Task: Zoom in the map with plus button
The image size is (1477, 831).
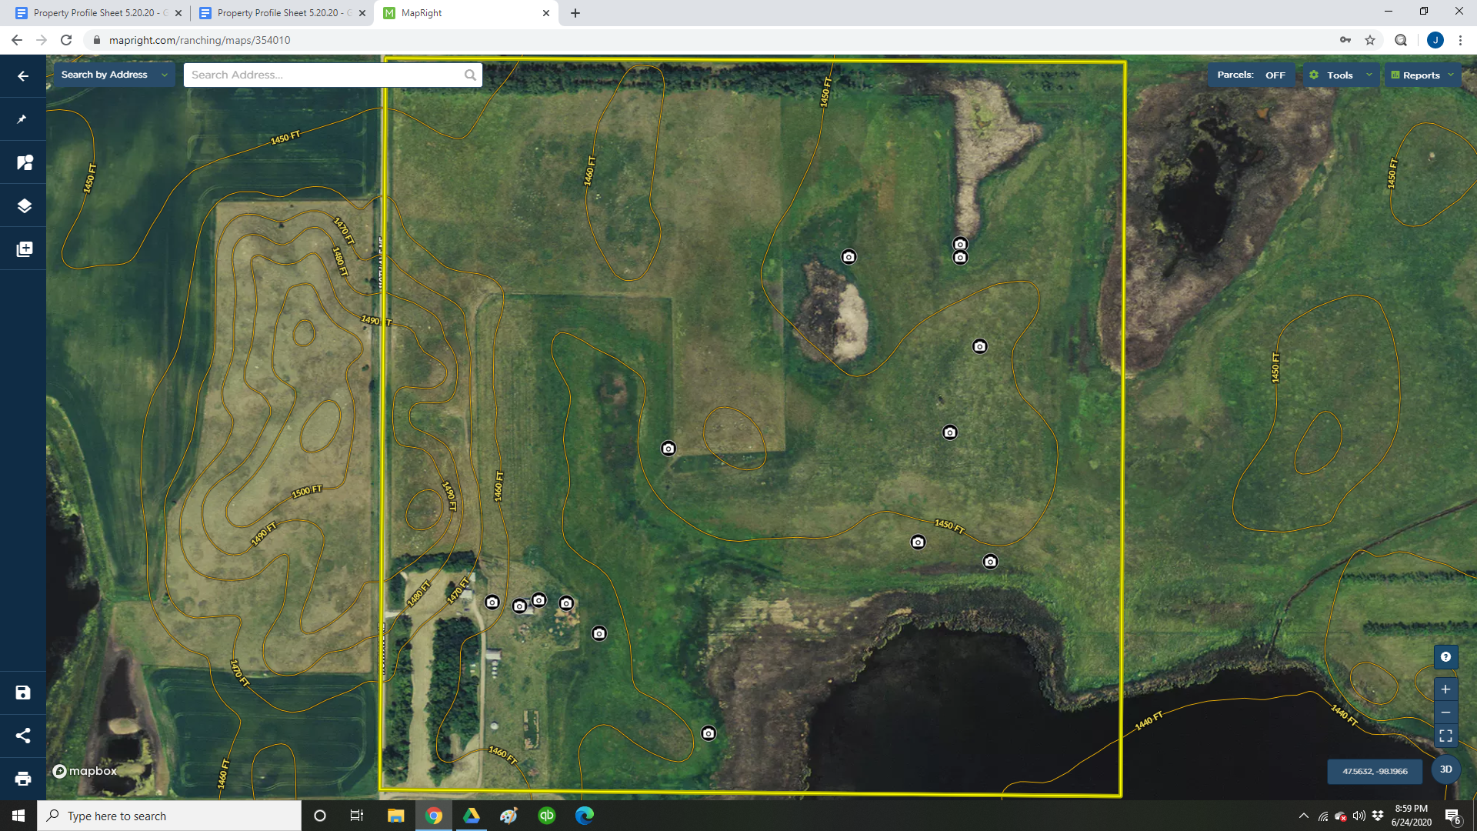Action: 1445,689
